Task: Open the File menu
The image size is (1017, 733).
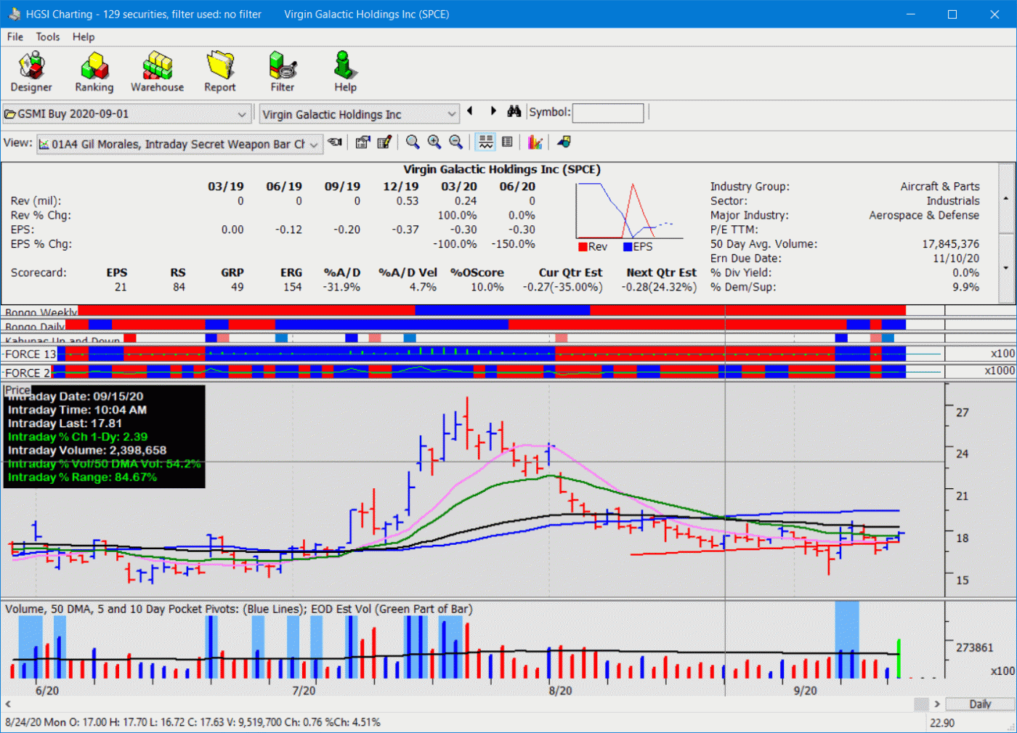Action: pos(15,37)
